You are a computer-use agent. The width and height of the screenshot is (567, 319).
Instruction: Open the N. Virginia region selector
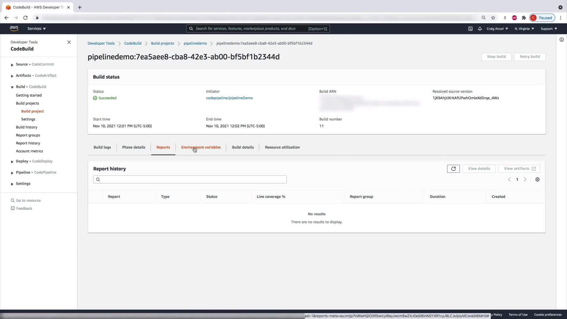pos(524,29)
